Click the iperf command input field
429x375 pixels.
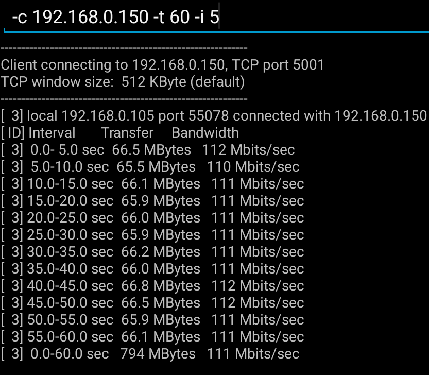pyautogui.click(x=216, y=17)
